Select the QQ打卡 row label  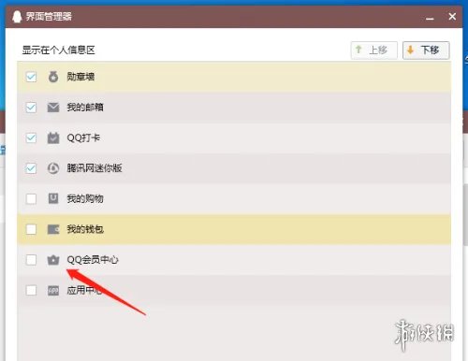[83, 137]
